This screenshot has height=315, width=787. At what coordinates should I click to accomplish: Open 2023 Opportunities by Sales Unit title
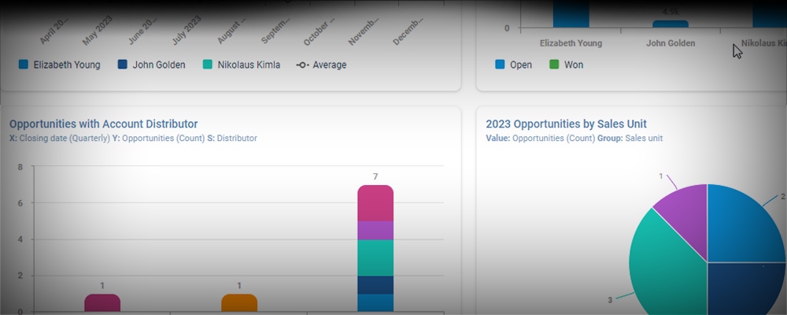566,124
